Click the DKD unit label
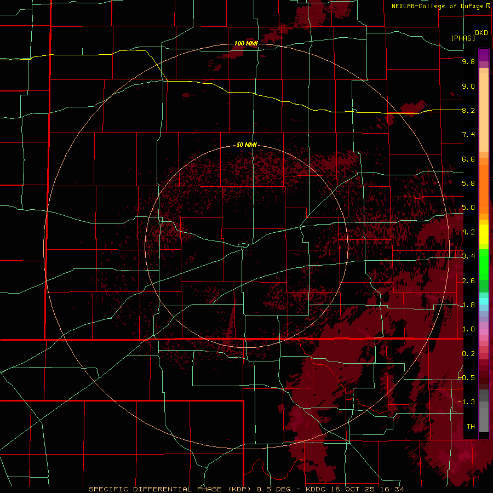Screen dimensions: 493x493 pyautogui.click(x=481, y=33)
